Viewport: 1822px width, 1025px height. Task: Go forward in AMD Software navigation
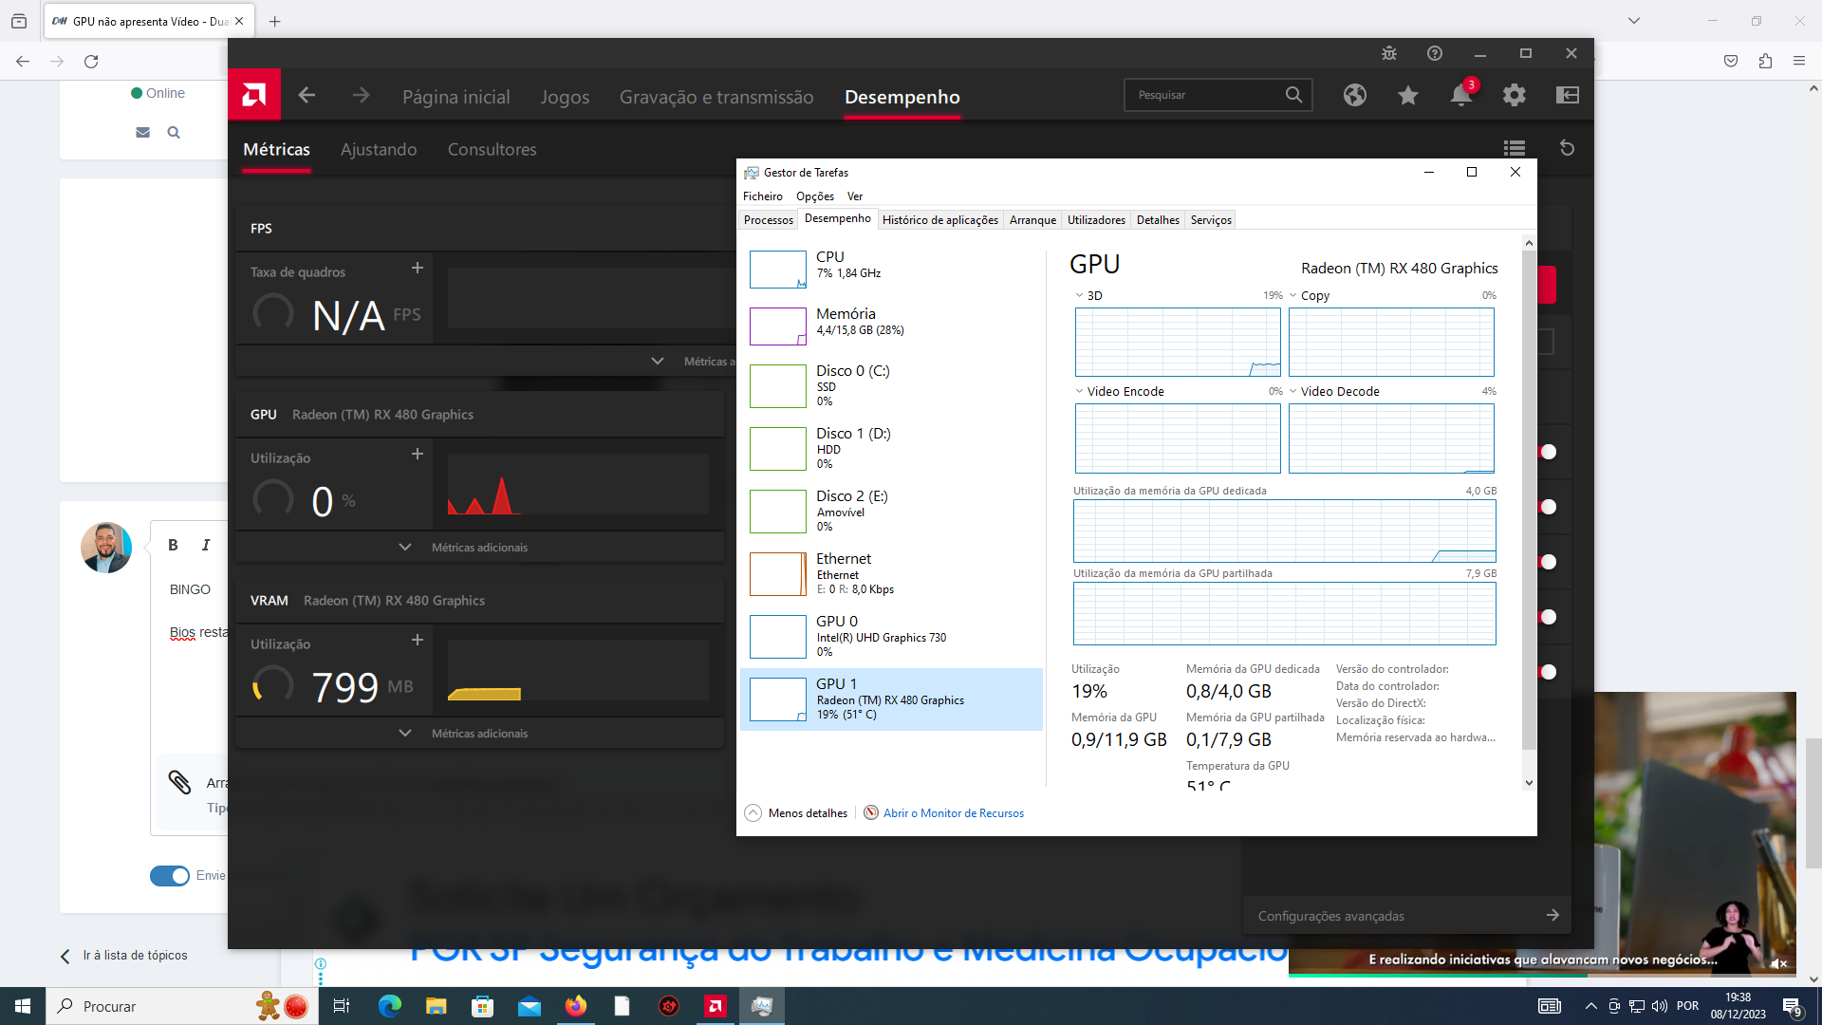(x=361, y=95)
